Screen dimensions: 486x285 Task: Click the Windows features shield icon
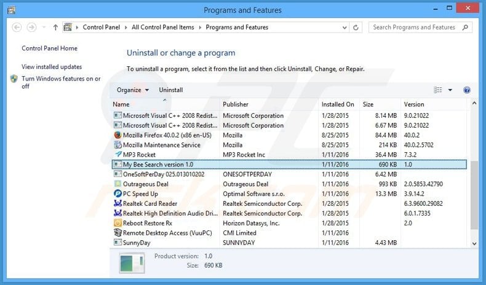[x=14, y=79]
